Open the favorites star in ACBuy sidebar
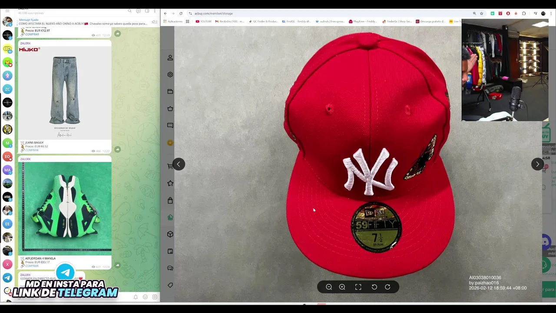Screen dimensions: 556x313 (170, 183)
